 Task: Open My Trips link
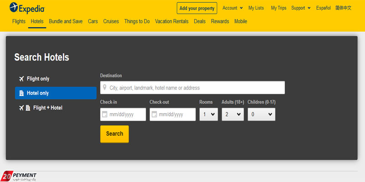click(279, 8)
